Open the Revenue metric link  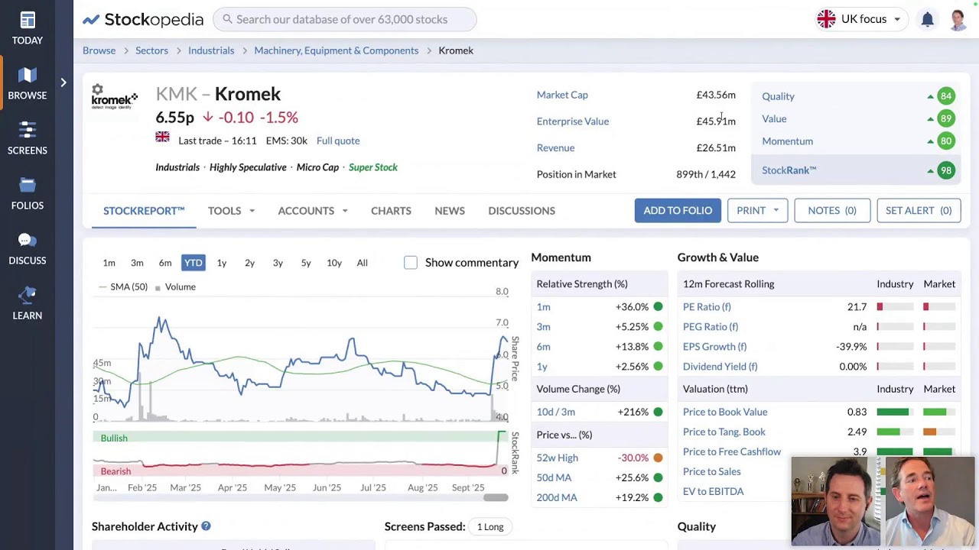click(x=555, y=147)
